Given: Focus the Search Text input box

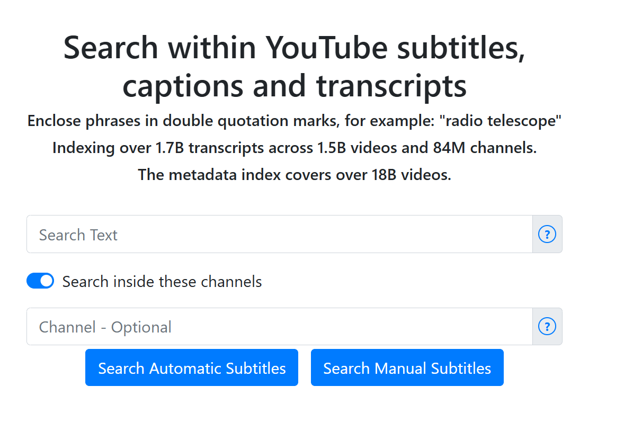Looking at the screenshot, I should [279, 235].
